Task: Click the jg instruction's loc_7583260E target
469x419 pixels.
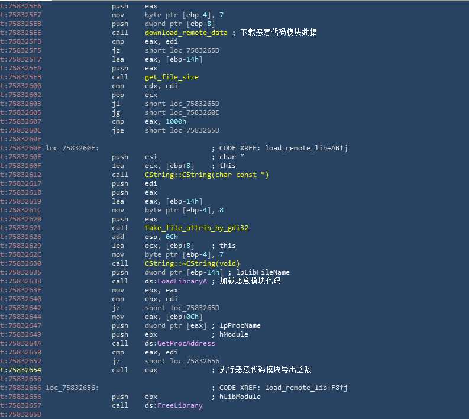Action: coord(182,112)
